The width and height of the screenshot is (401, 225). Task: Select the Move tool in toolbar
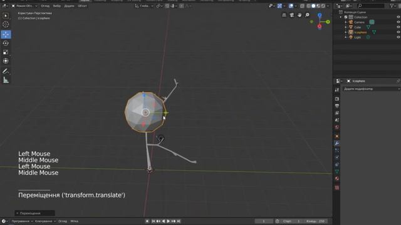pyautogui.click(x=6, y=34)
